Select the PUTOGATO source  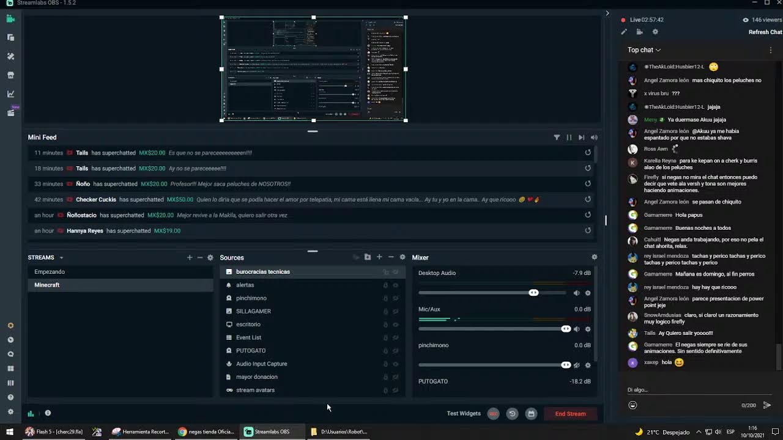(x=312, y=351)
